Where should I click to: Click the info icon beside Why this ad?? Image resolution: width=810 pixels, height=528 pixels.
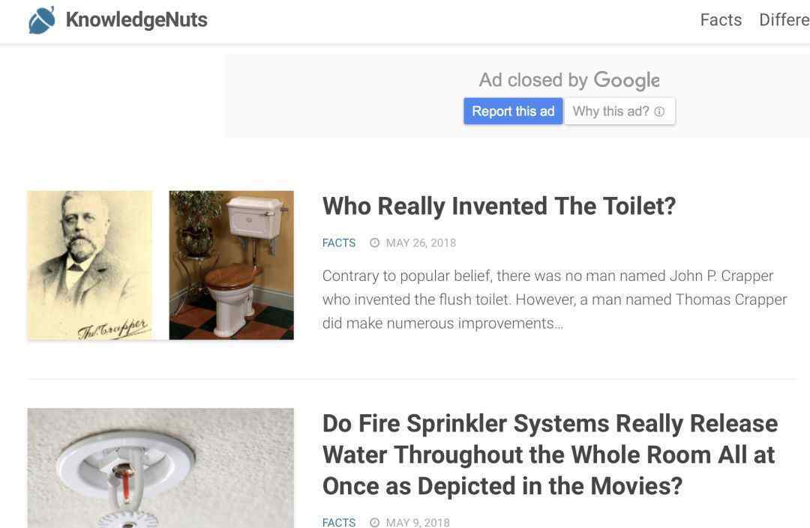(659, 112)
